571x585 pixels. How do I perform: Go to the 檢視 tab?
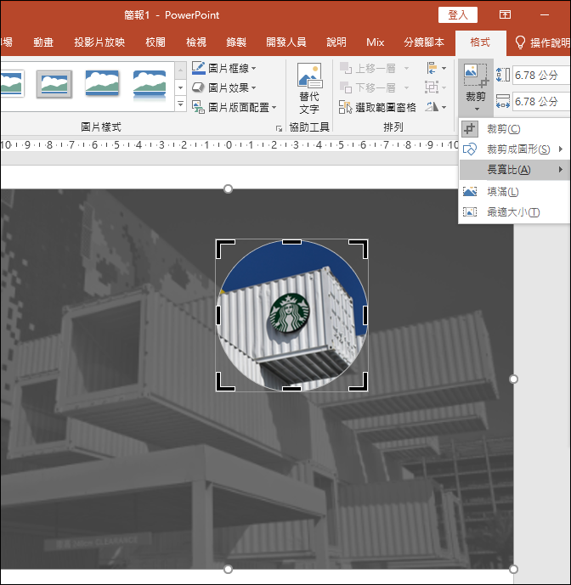196,42
